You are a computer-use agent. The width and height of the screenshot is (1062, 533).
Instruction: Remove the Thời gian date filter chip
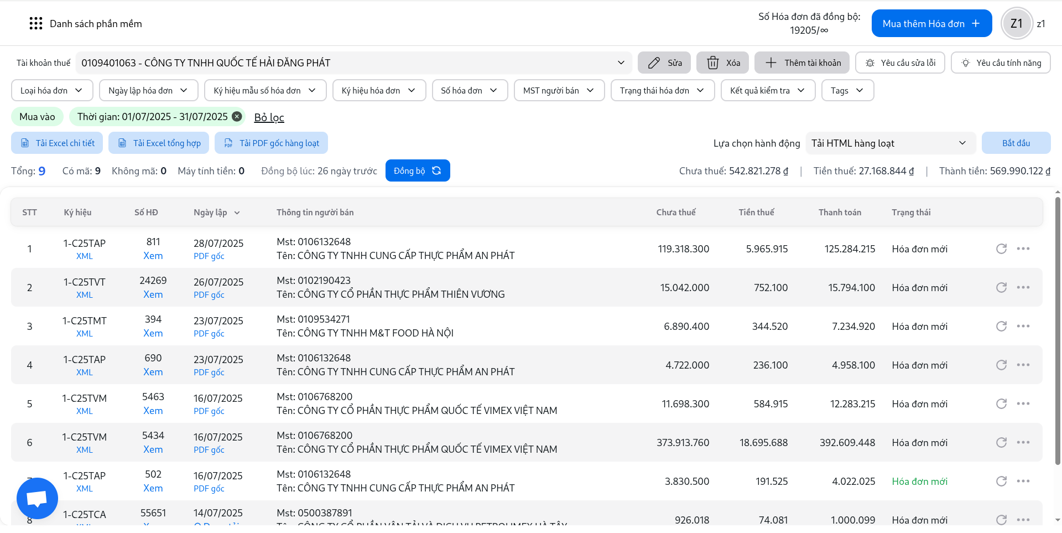tap(237, 116)
